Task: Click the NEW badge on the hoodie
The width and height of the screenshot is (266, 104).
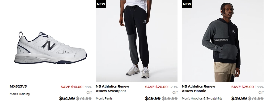Action: click(x=187, y=4)
